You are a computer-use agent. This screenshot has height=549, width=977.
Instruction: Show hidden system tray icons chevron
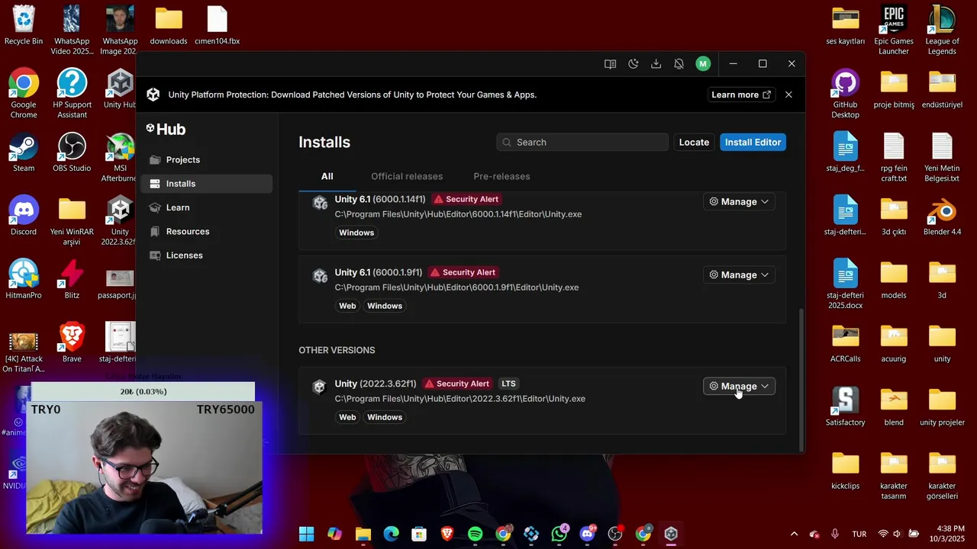click(x=794, y=534)
